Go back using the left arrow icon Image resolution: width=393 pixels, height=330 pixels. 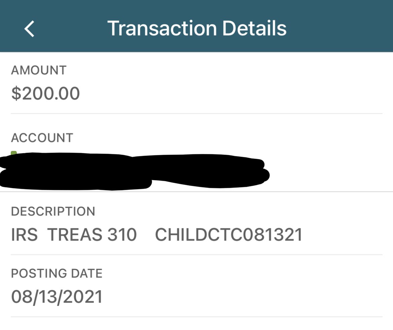(30, 29)
